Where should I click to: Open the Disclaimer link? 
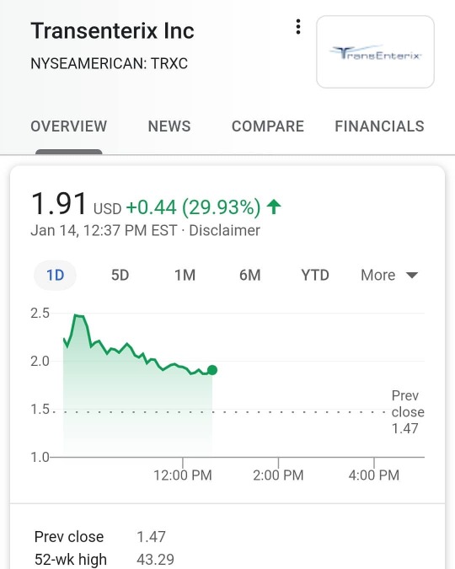click(x=225, y=230)
